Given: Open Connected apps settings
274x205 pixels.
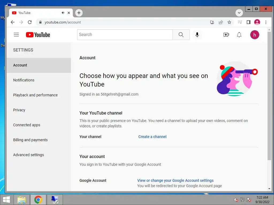Looking at the screenshot, I should coord(39,125).
